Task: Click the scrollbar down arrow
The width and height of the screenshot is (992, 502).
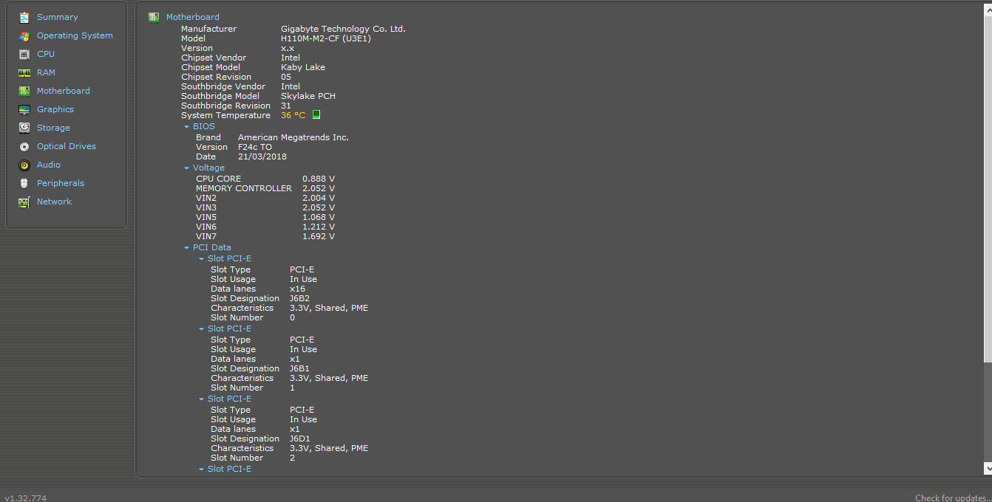Action: coord(988,468)
